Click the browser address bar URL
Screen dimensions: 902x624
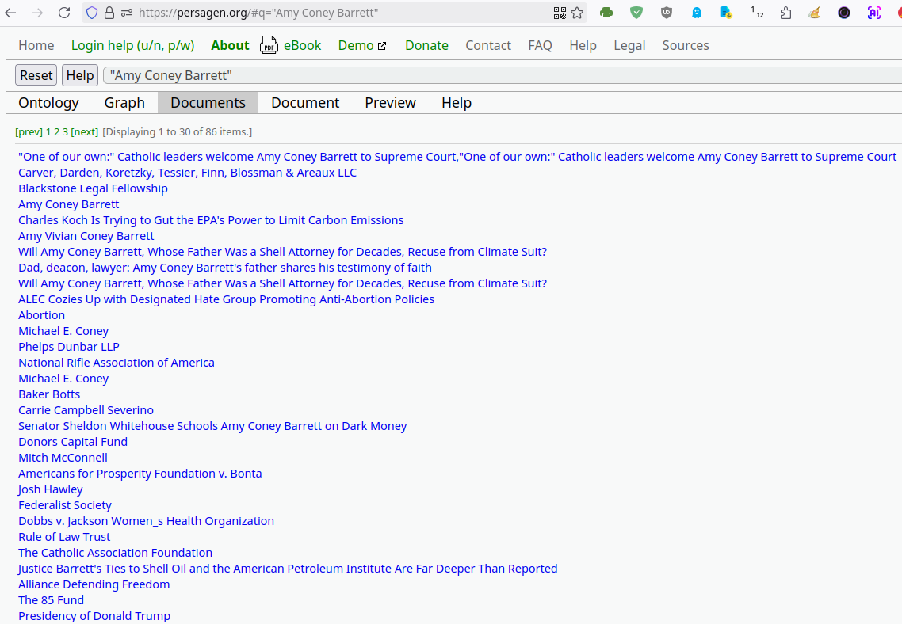[258, 13]
